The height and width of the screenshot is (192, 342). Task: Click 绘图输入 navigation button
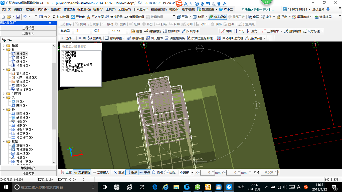pos(28,33)
